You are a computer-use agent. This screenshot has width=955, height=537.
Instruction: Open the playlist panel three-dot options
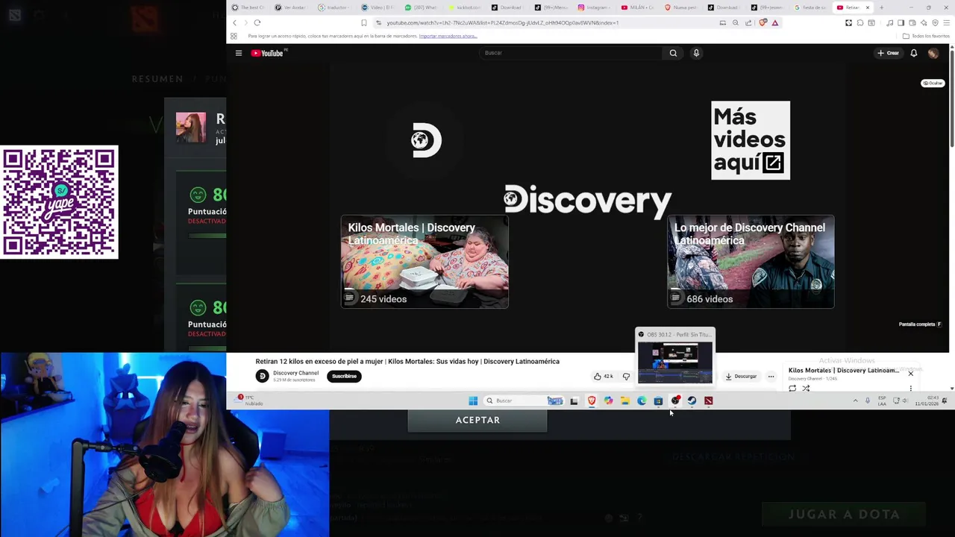911,388
